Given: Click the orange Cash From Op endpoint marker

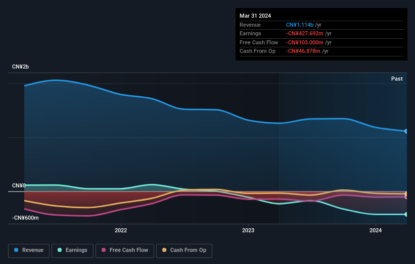Looking at the screenshot, I should [x=406, y=194].
